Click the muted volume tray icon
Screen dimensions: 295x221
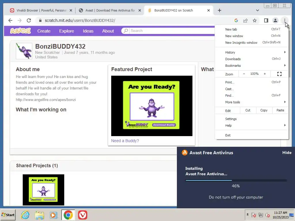click(267, 215)
